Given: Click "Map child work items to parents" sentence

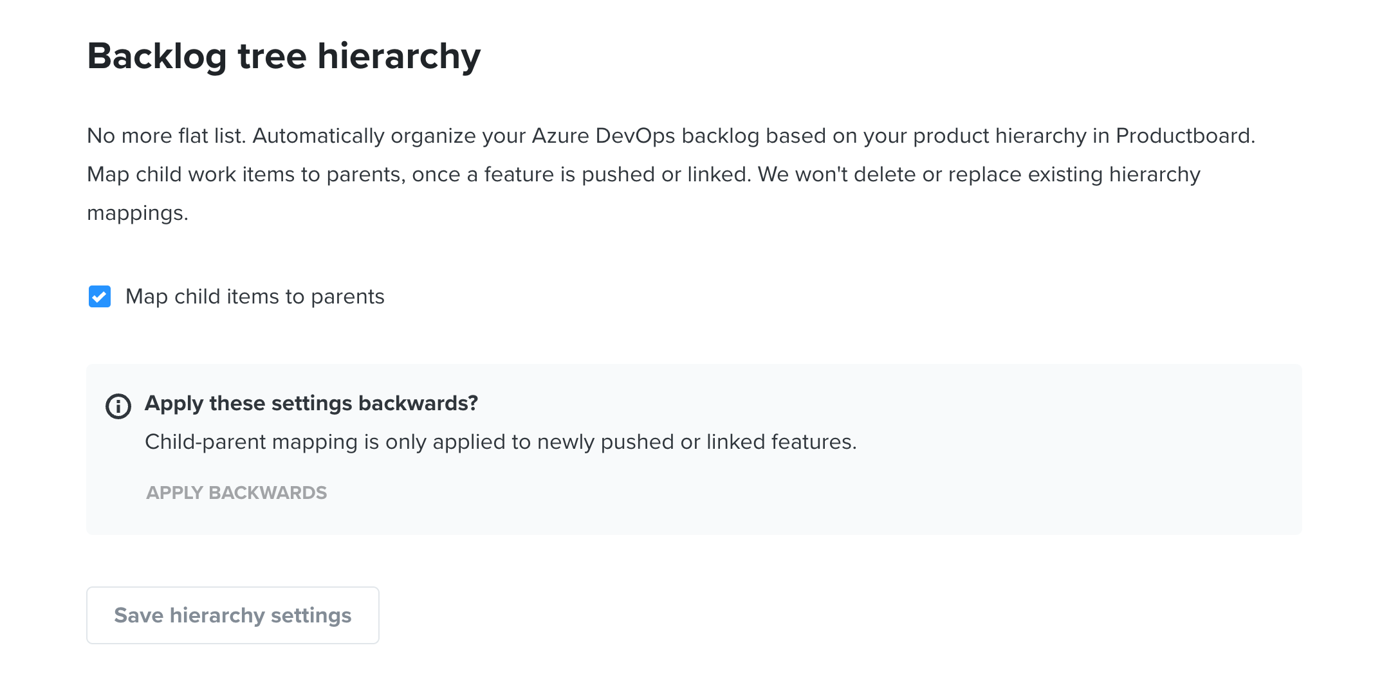Looking at the screenshot, I should pyautogui.click(x=244, y=174).
